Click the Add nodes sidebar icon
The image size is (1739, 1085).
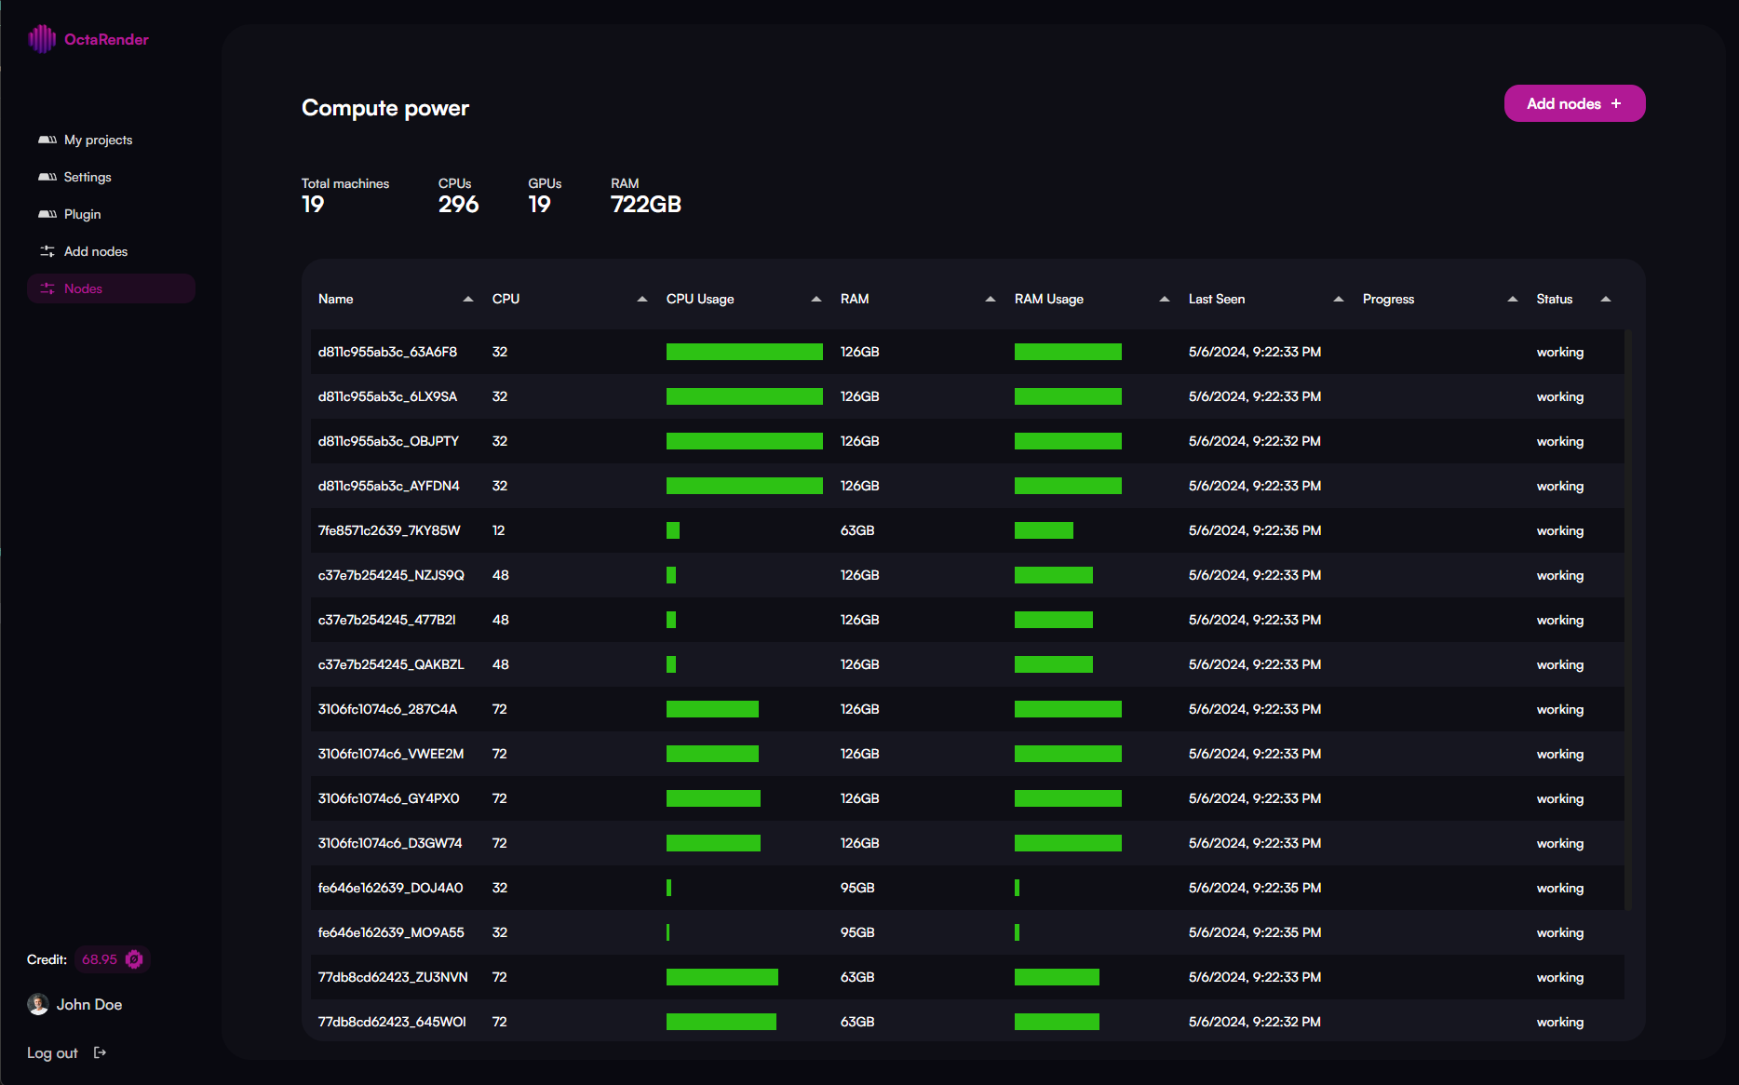tap(47, 251)
